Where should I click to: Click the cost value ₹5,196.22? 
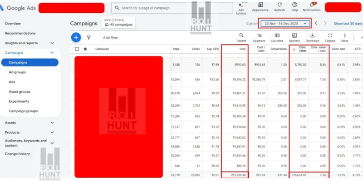(x=239, y=80)
